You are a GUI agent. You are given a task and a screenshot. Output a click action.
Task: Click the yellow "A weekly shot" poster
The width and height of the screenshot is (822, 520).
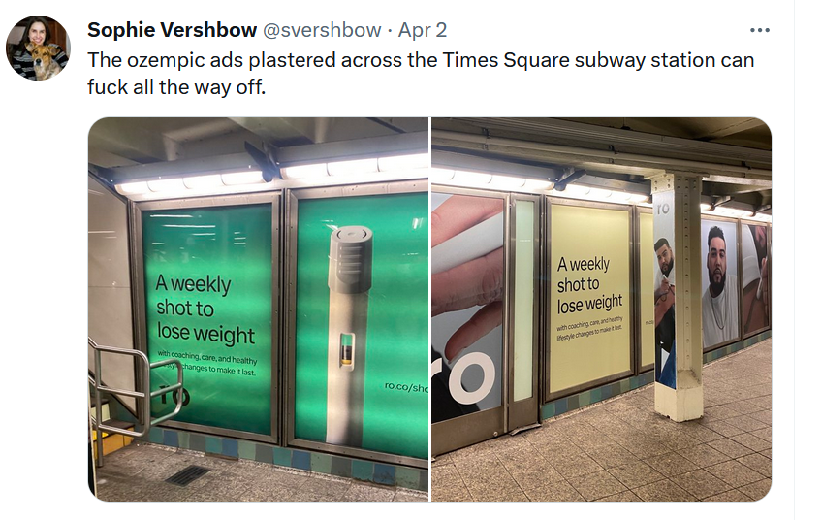589,296
